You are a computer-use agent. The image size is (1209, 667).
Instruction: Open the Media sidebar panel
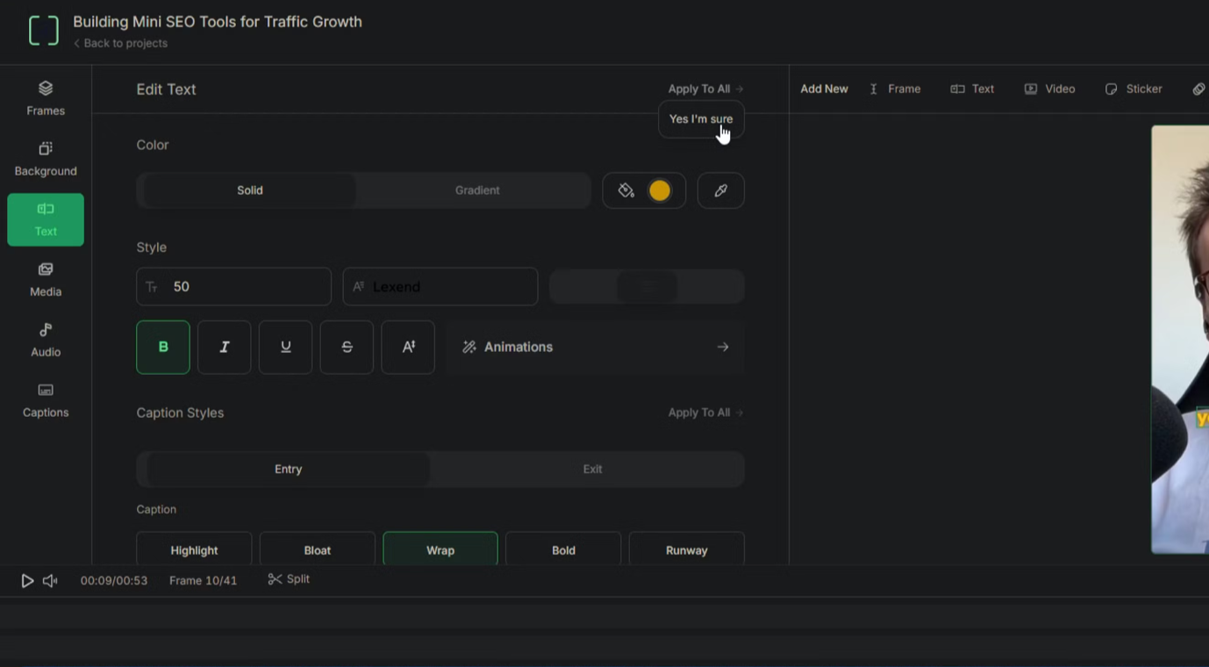(46, 279)
